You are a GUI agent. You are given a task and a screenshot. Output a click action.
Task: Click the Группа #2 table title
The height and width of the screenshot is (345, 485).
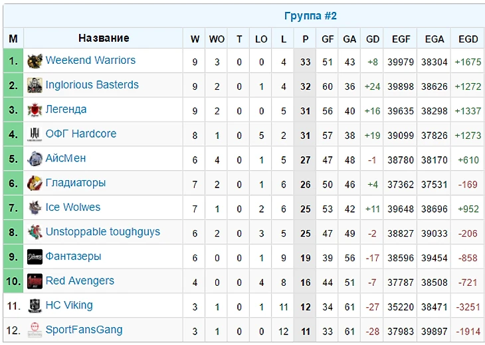tap(310, 16)
